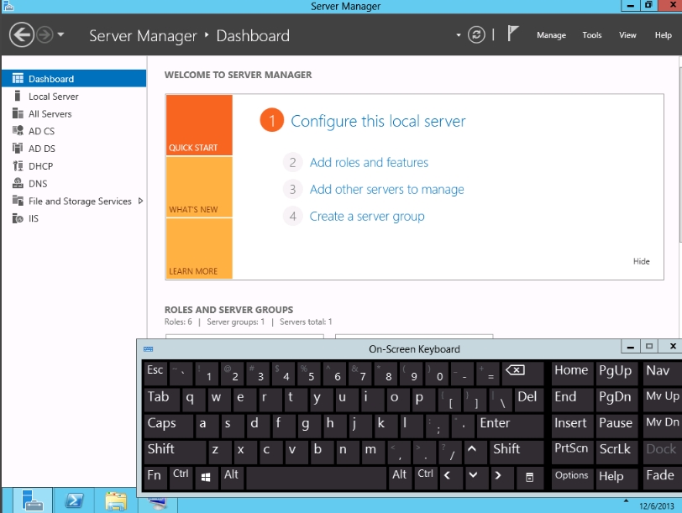Click the PrtScn key
This screenshot has width=682, height=513.
(572, 451)
